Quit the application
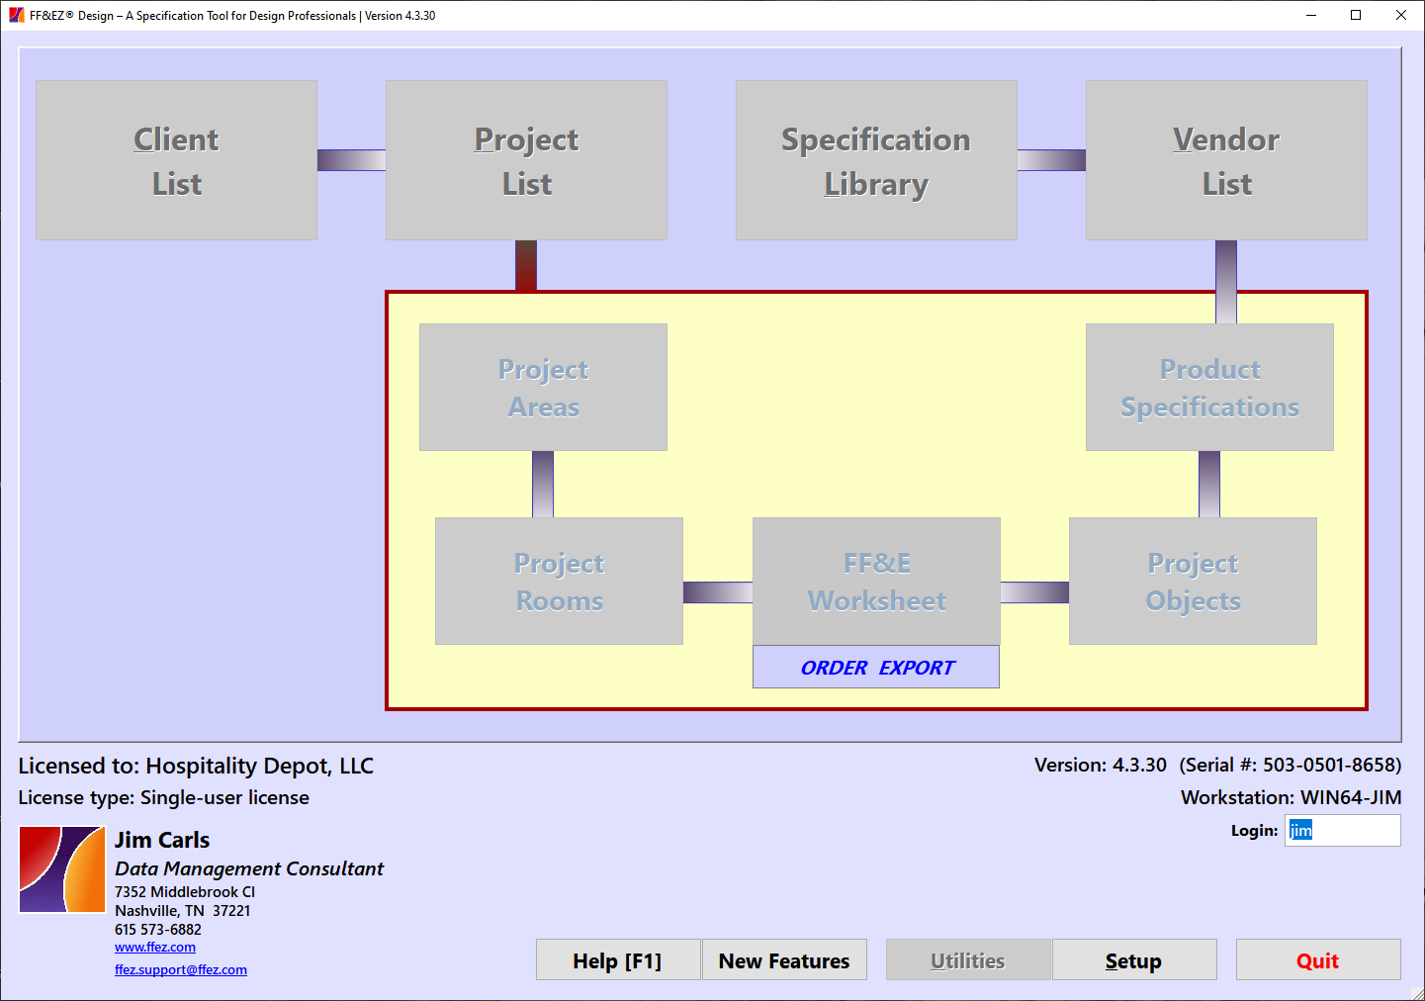The width and height of the screenshot is (1425, 1001). pos(1318,960)
